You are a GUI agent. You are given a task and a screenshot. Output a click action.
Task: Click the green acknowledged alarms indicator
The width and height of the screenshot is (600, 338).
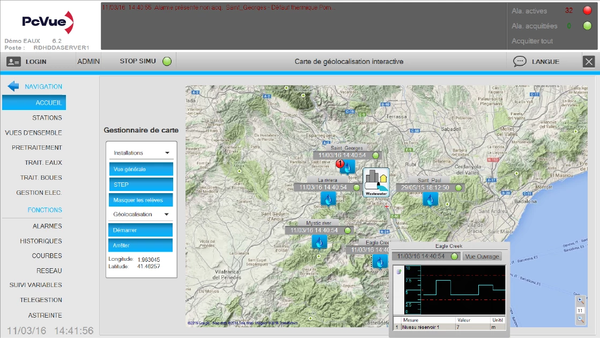click(587, 26)
